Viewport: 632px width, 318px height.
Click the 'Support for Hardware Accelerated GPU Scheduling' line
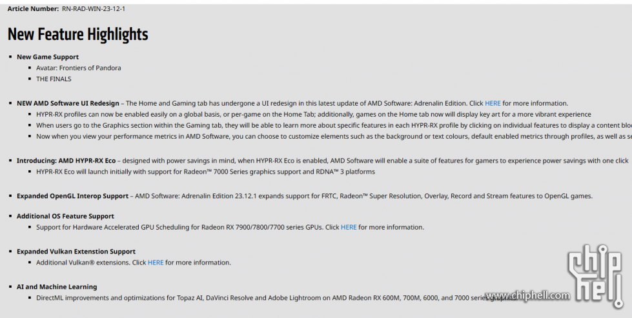coord(230,228)
